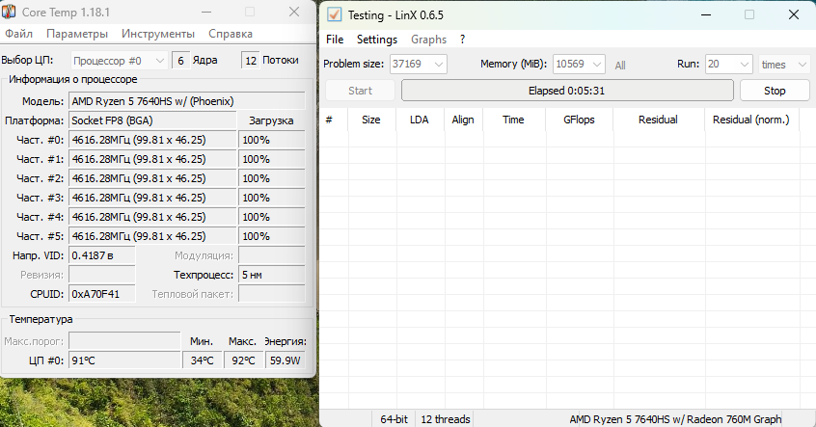
Task: Click the Платформа field Socket FP8 (BGA)
Action: [x=152, y=120]
